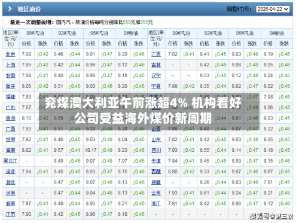This screenshot has height=223, width=299.
Task: Select the 7.91 price in 新疆 row
Action: tap(268, 182)
